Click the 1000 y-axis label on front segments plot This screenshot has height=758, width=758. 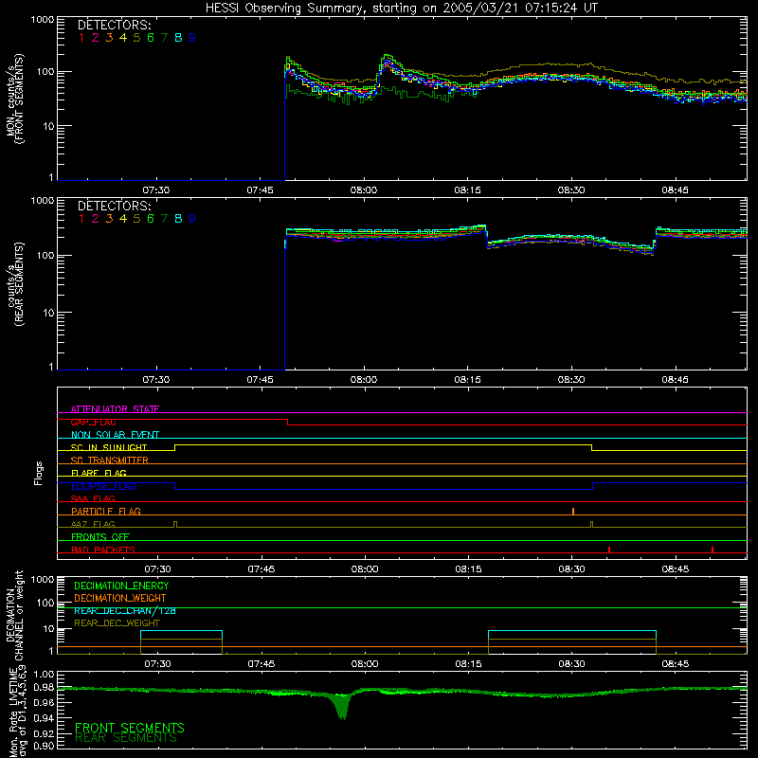coord(43,20)
